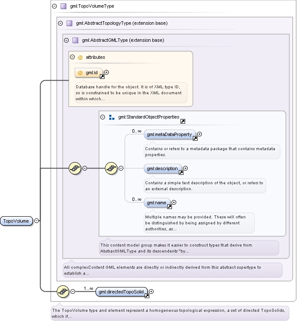Click the gml:AbstractTopologyType (extension base) label
The height and width of the screenshot is (322, 297).
[122, 23]
